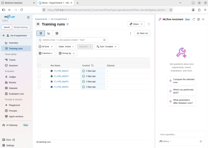Open State: Active dropdown
This screenshot has width=208, height=148.
(x=66, y=47)
